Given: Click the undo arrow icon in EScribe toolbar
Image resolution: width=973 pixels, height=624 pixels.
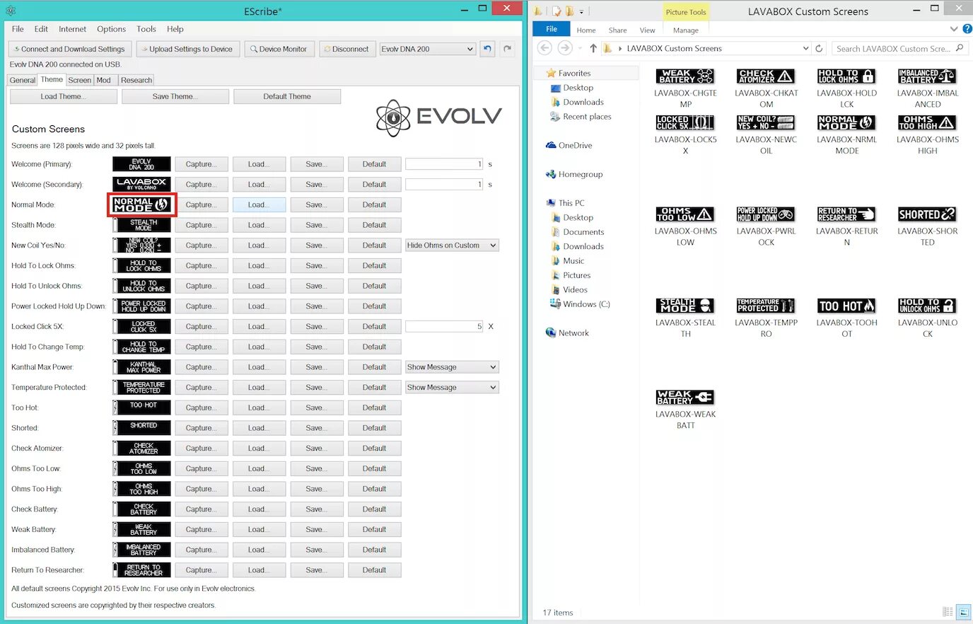Looking at the screenshot, I should coord(487,49).
